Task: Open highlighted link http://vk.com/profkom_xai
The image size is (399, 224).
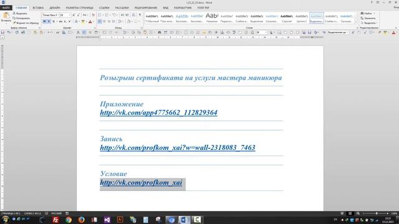Action: [141, 182]
